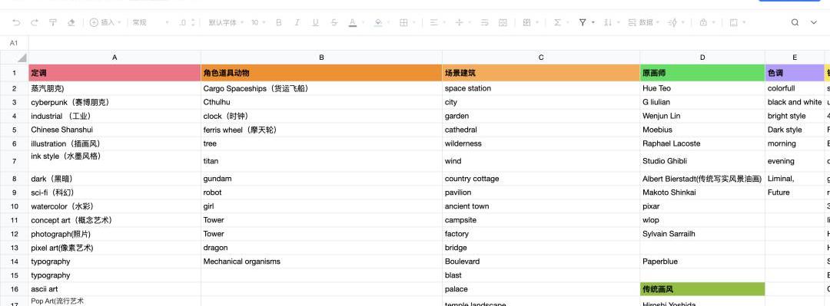The height and width of the screenshot is (306, 830).
Task: Click the A1 cell name box
Action: pyautogui.click(x=15, y=43)
